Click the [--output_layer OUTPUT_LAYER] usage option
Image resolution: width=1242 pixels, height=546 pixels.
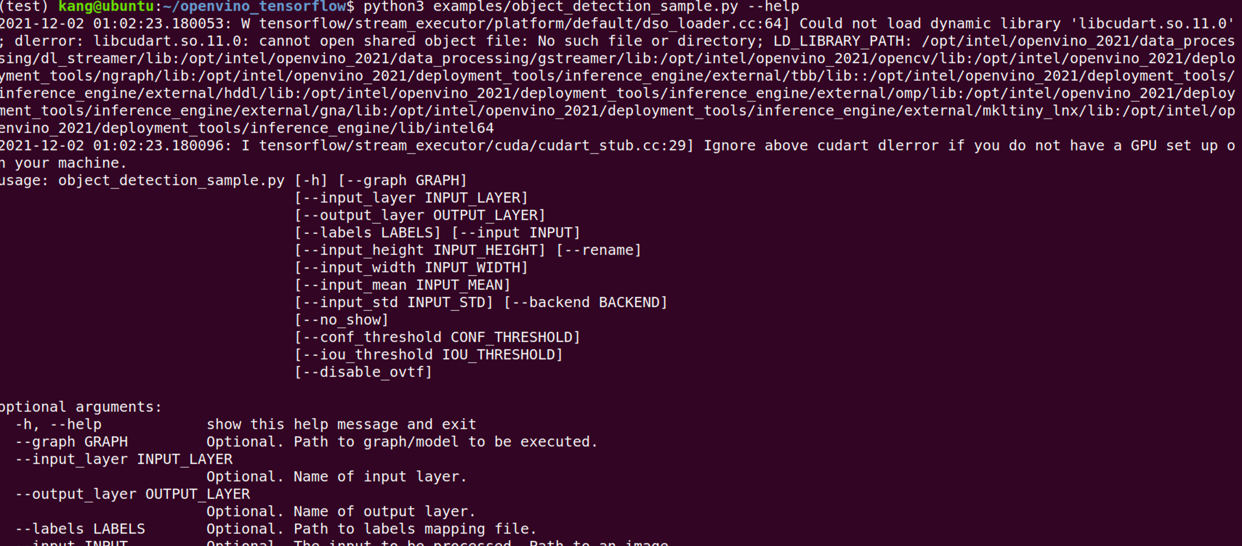point(420,215)
